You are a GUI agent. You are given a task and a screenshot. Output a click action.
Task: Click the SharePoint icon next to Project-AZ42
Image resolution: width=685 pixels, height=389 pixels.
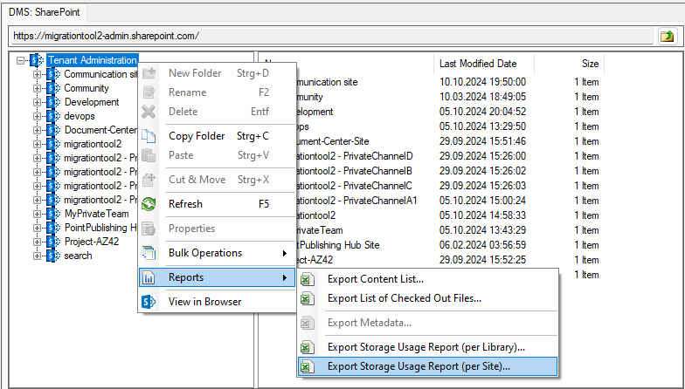pyautogui.click(x=54, y=242)
